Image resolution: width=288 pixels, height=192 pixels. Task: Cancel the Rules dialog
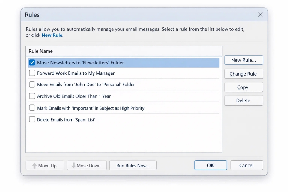point(246,165)
